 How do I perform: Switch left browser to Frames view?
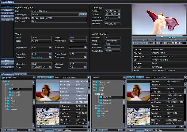[x=58, y=130]
